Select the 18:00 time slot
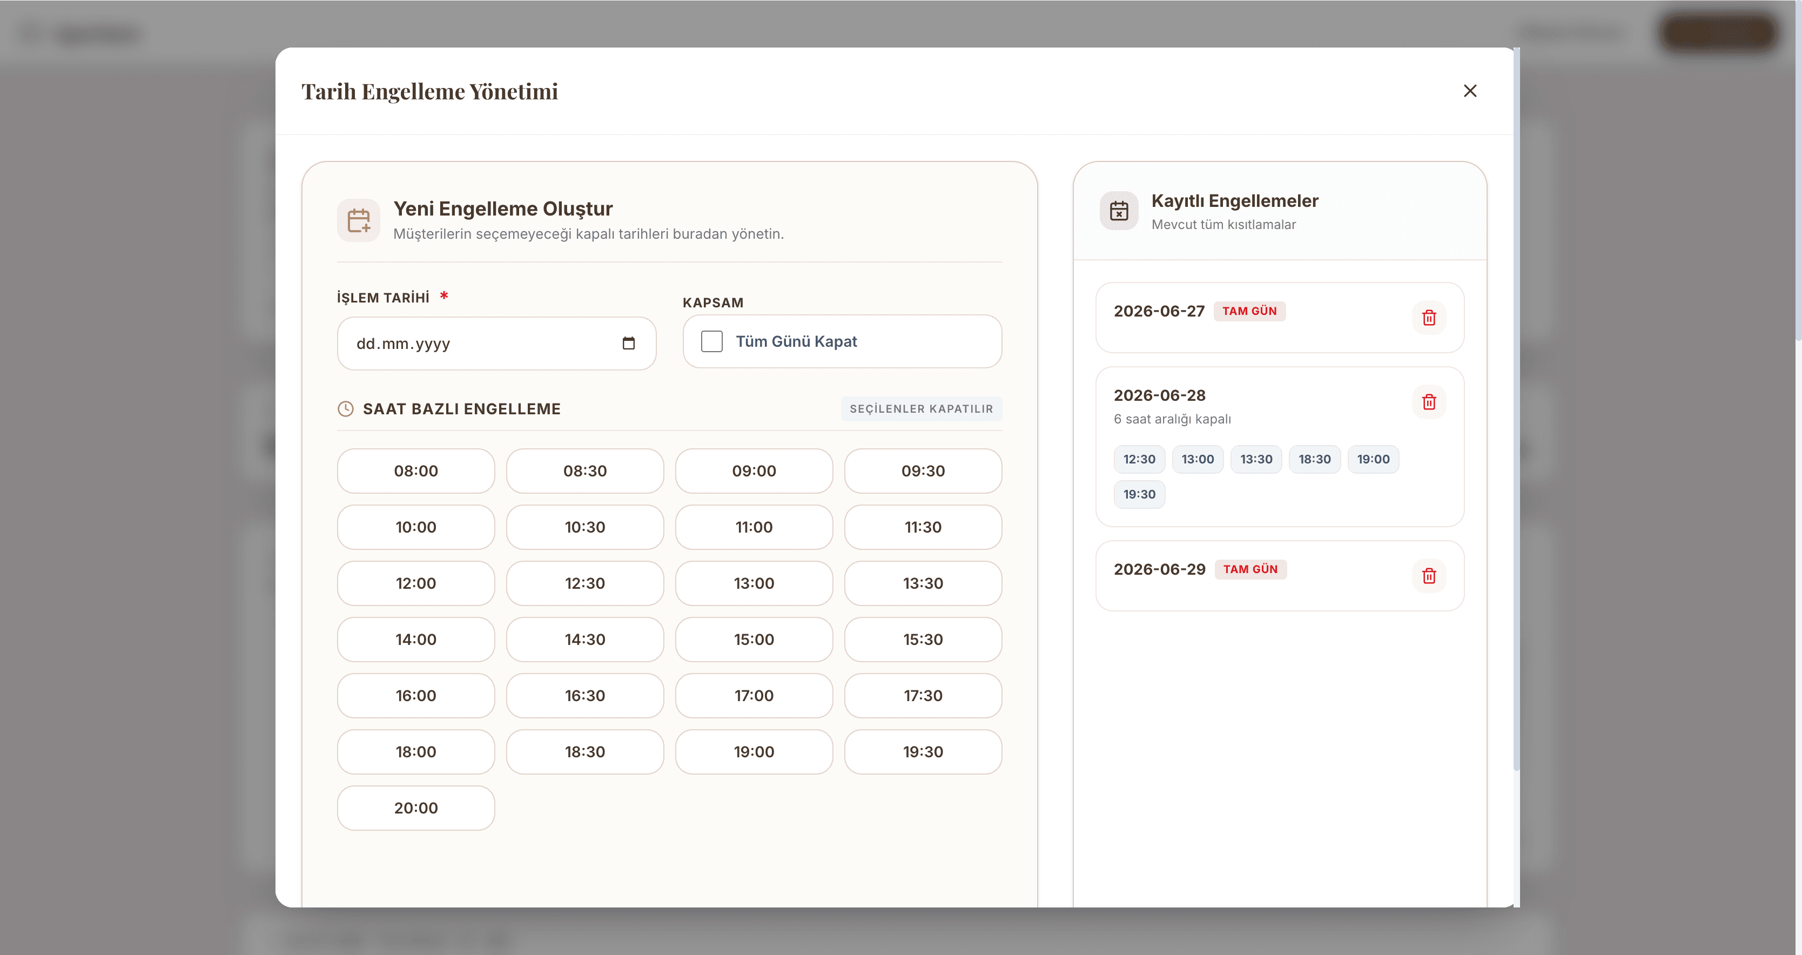Image resolution: width=1802 pixels, height=955 pixels. [415, 752]
